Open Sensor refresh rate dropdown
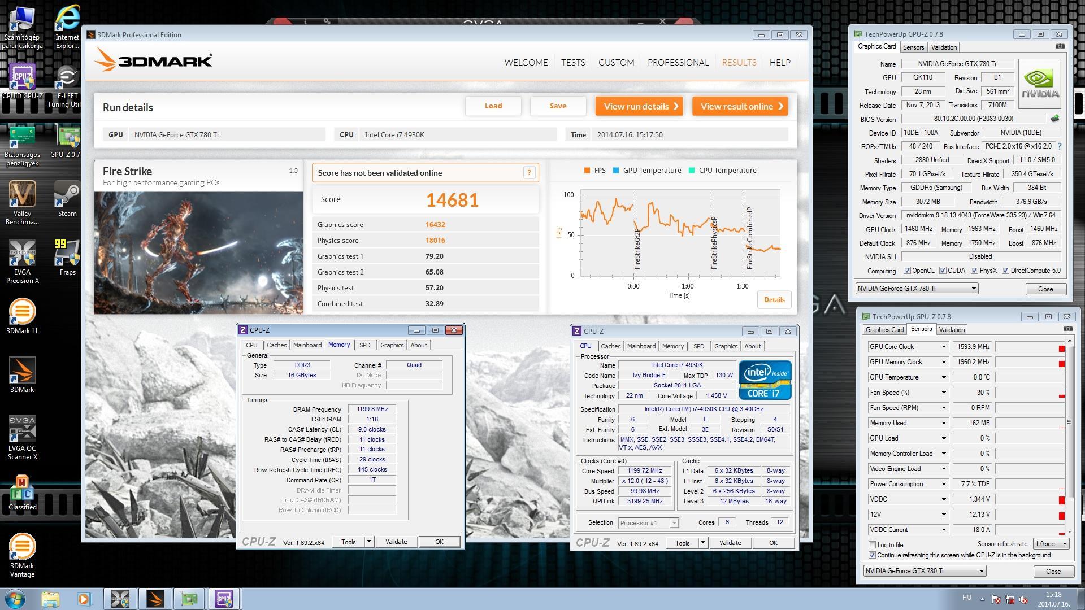Image resolution: width=1085 pixels, height=610 pixels. [x=1051, y=544]
